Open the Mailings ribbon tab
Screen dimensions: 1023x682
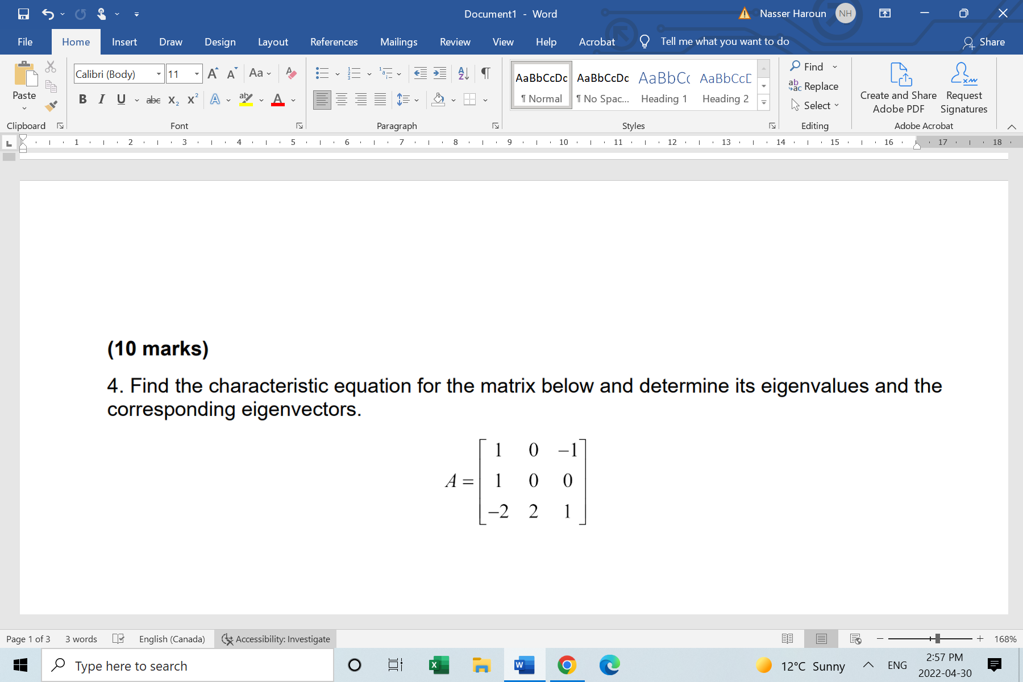coord(398,41)
